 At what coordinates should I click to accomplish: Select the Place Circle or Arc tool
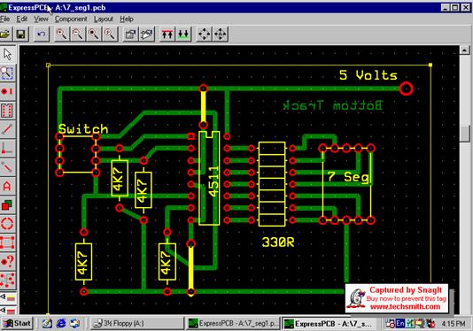point(8,224)
